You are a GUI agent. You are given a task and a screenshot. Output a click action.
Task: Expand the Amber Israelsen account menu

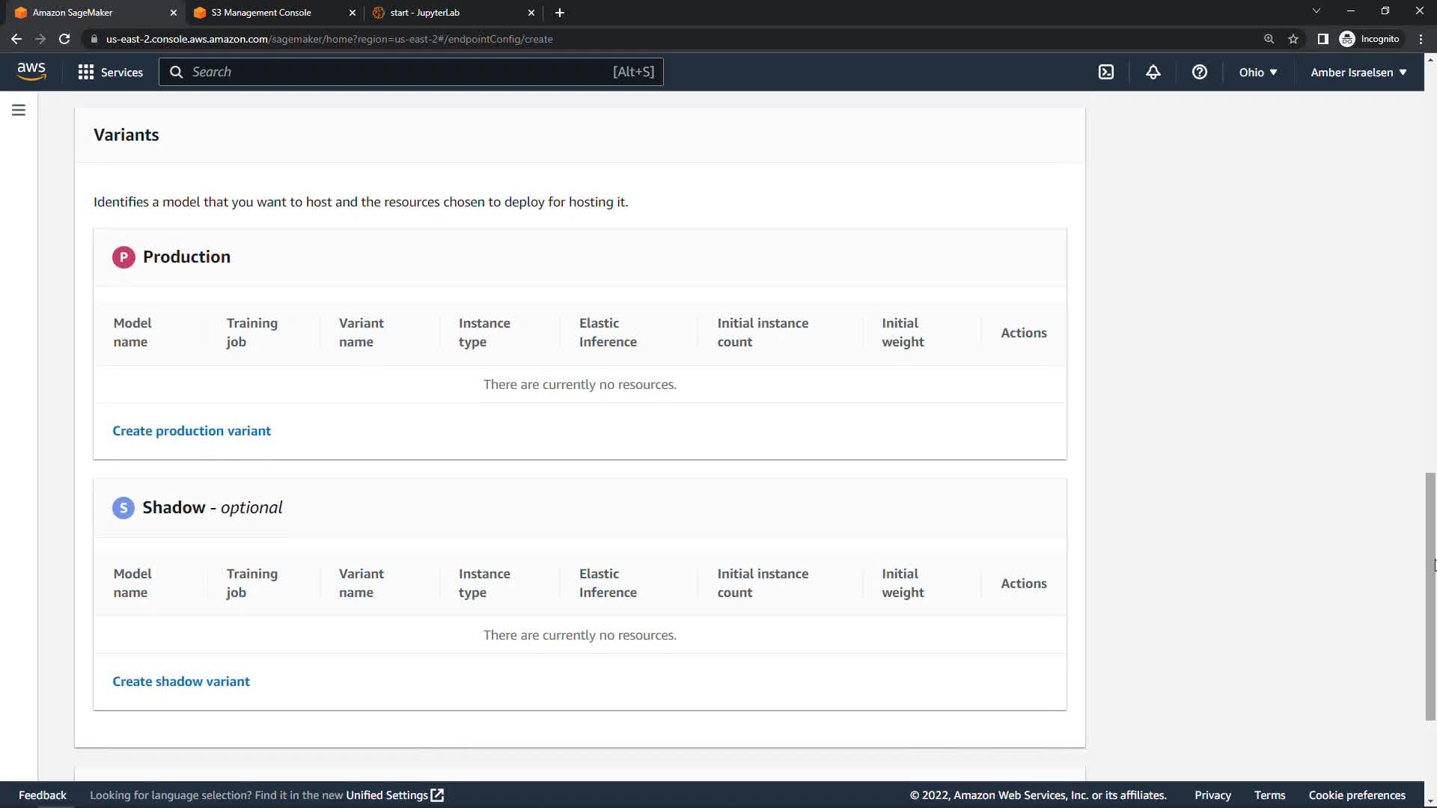1358,72
